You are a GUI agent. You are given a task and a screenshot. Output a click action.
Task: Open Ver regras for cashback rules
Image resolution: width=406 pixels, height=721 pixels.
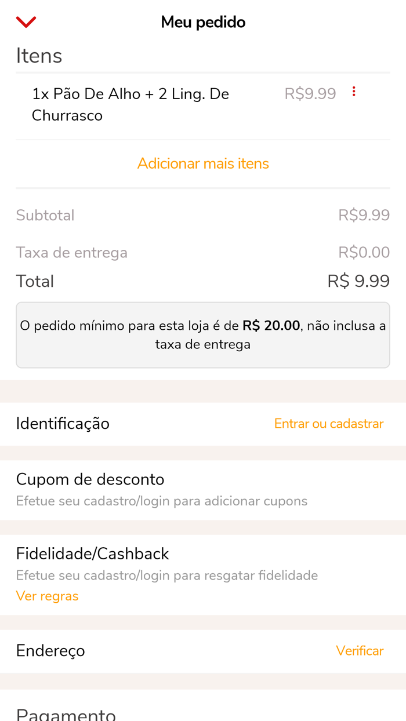coord(47,596)
